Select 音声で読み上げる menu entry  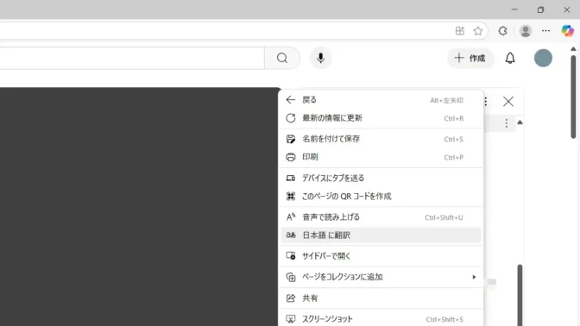(381, 217)
